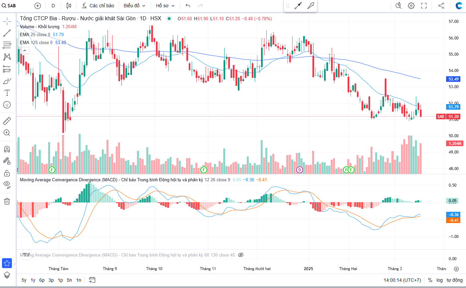Screen dimensions: 466x288
Task: Choose the text annotation tool
Action: [x=7, y=93]
